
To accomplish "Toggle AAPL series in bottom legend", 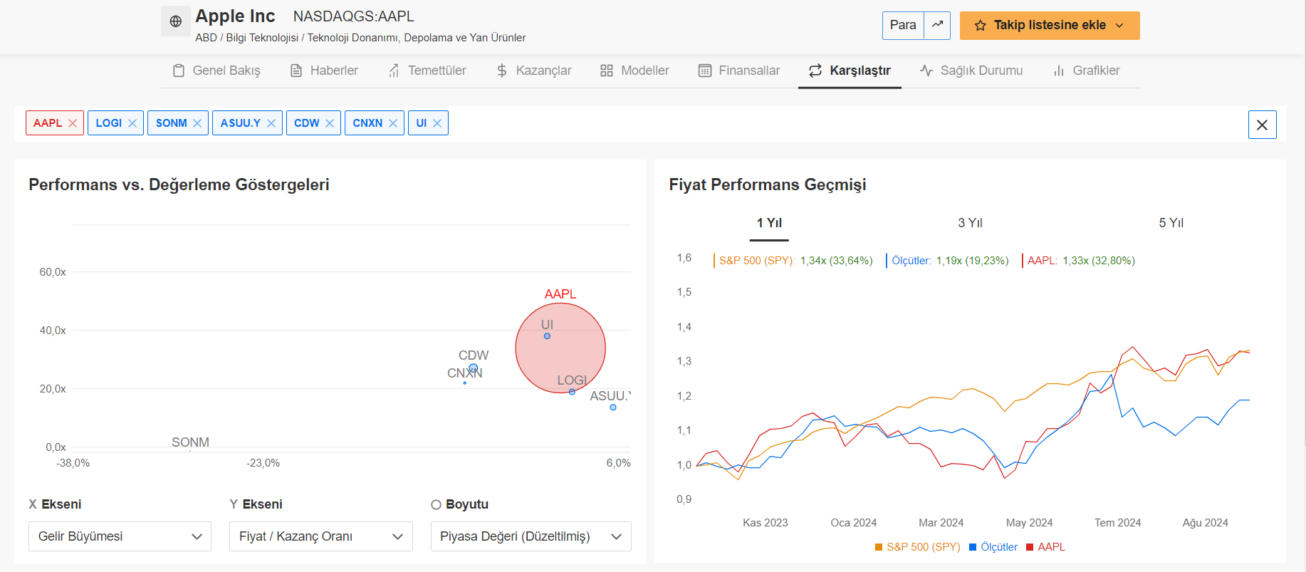I will point(1045,547).
